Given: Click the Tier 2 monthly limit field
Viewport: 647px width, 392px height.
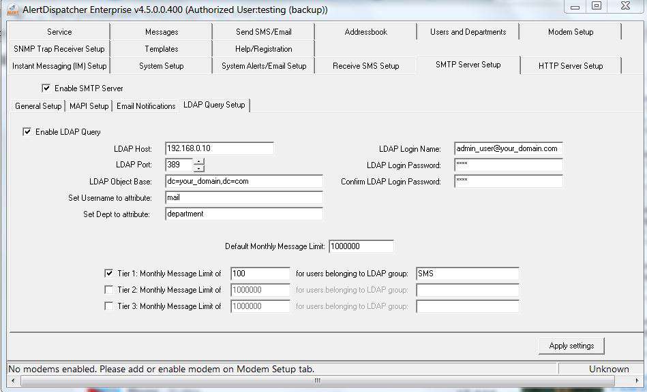Looking at the screenshot, I should click(260, 290).
